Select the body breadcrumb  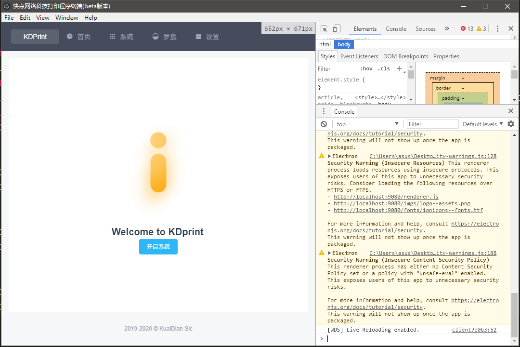point(344,44)
